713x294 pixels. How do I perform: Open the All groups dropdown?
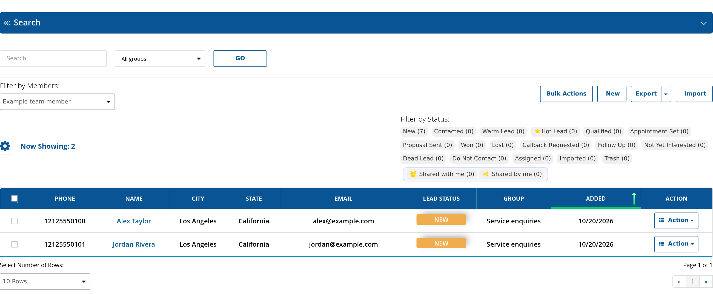[x=160, y=59]
